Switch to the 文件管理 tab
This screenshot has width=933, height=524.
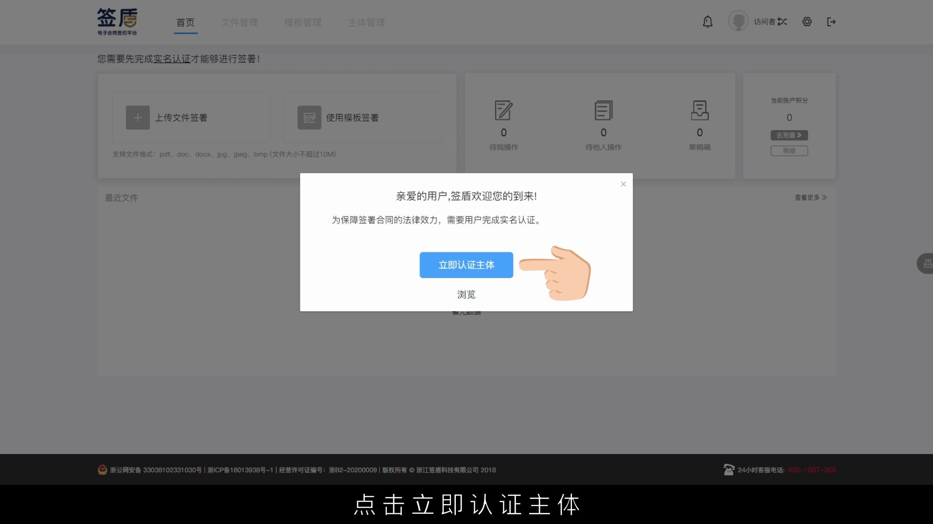(240, 22)
